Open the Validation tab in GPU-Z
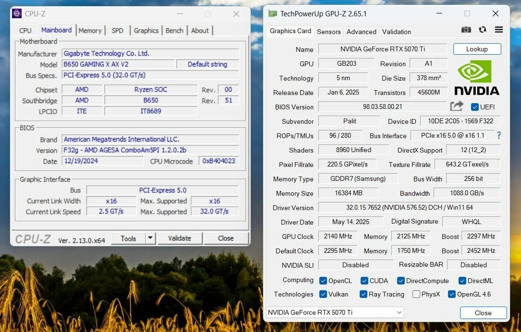 click(x=397, y=32)
